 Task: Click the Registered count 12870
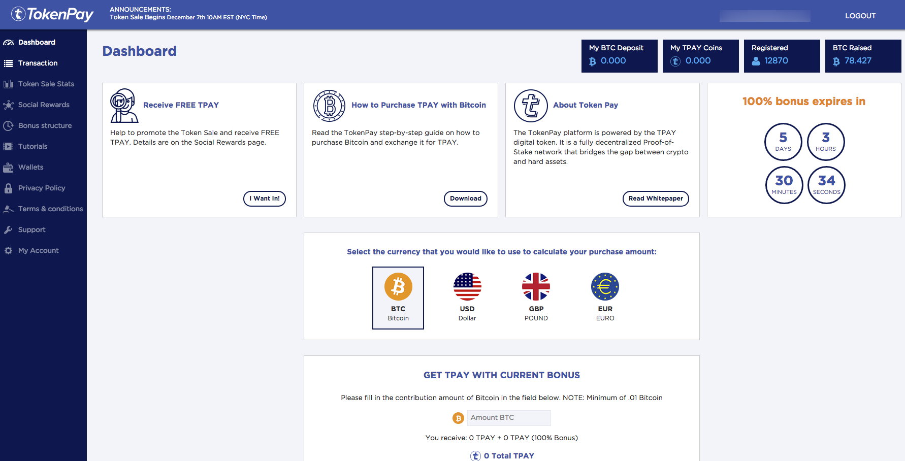777,61
